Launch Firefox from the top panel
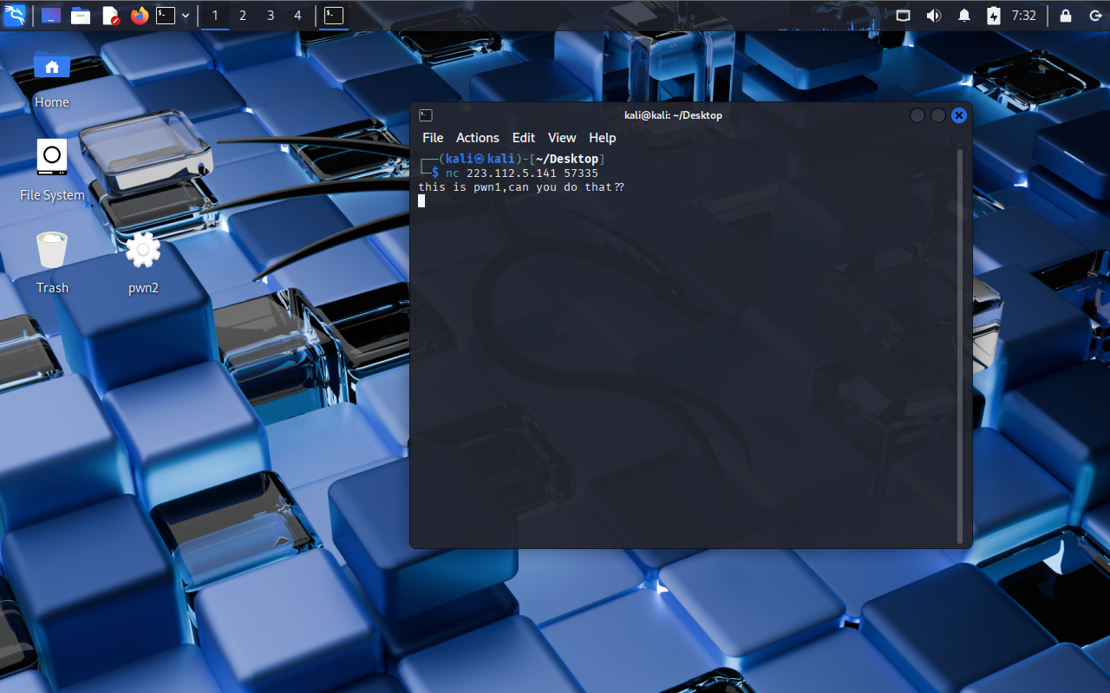Screen dimensions: 1110x693 140,16
